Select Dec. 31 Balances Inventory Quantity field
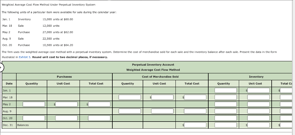 coord(226,125)
